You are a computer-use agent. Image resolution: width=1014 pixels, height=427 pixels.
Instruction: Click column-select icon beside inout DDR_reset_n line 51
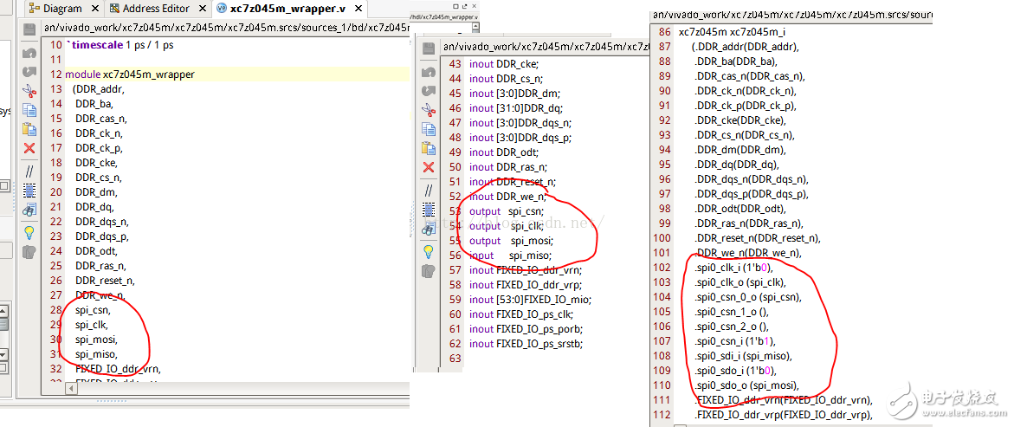tap(429, 210)
